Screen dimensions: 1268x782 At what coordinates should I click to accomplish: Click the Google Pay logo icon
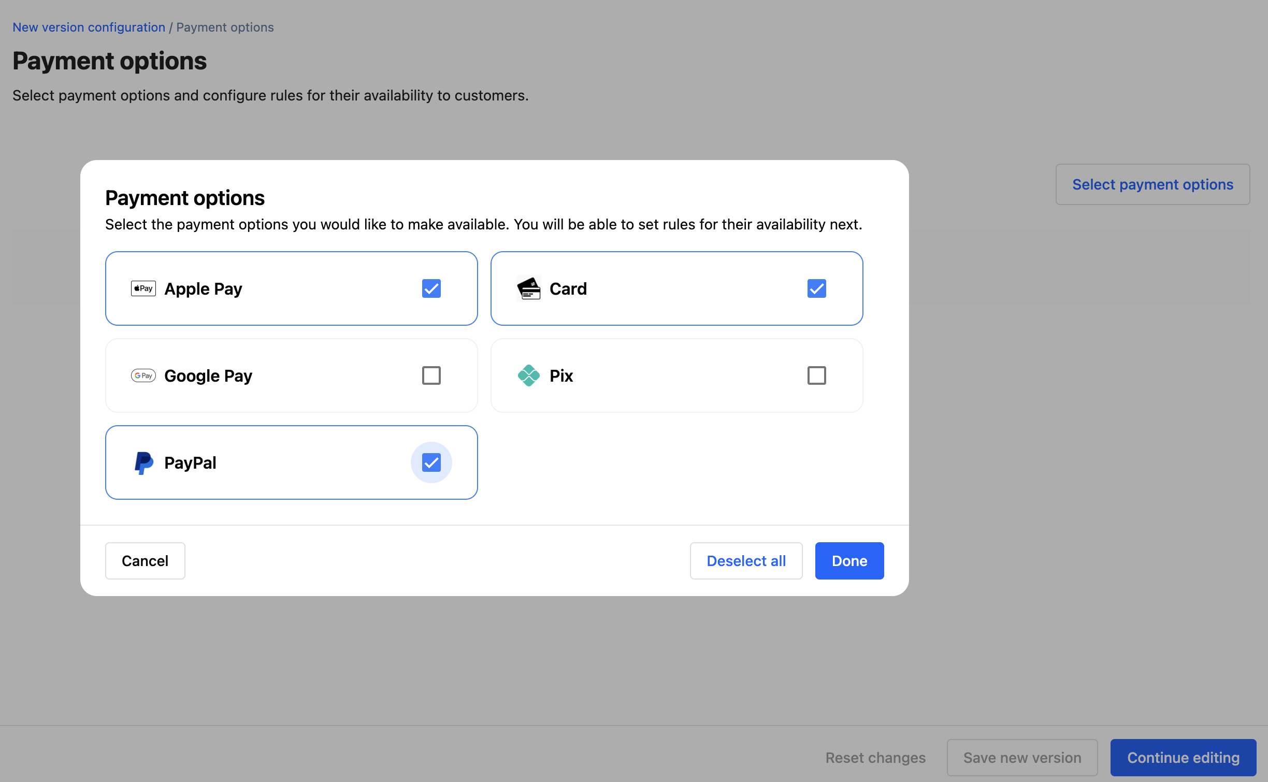(143, 375)
